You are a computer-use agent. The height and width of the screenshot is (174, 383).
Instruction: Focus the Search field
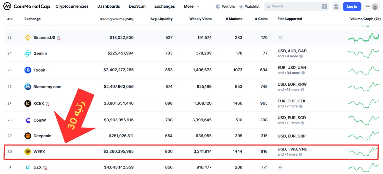pyautogui.click(x=297, y=7)
